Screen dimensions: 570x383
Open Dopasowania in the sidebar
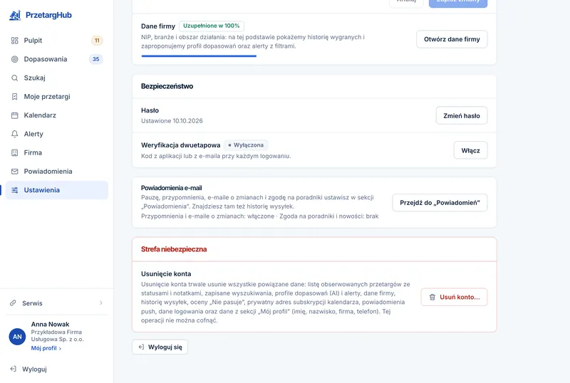57,59
